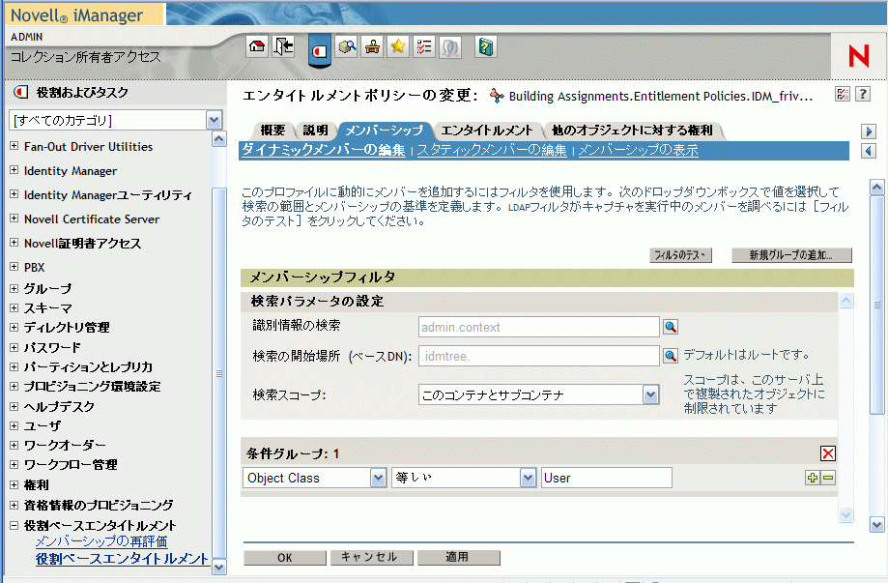Screen dimensions: 888x583
Task: Click スタティックメンバーの編集 link
Action: pyautogui.click(x=492, y=150)
